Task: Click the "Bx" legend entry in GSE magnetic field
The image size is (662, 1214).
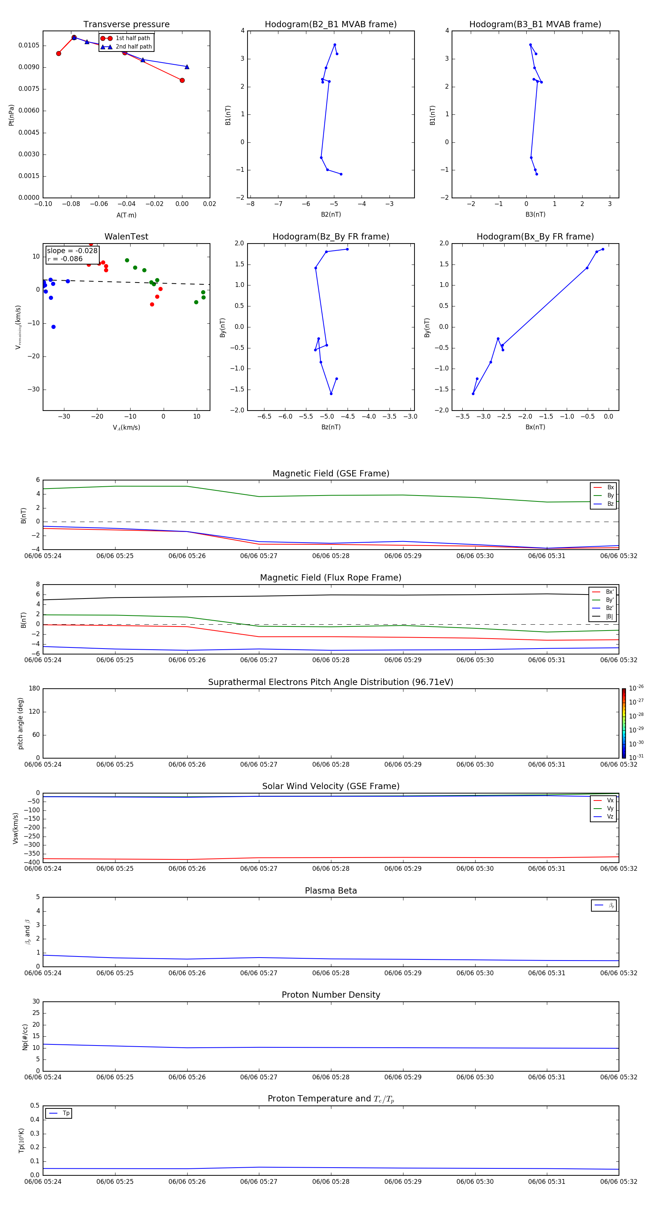Action: (604, 488)
